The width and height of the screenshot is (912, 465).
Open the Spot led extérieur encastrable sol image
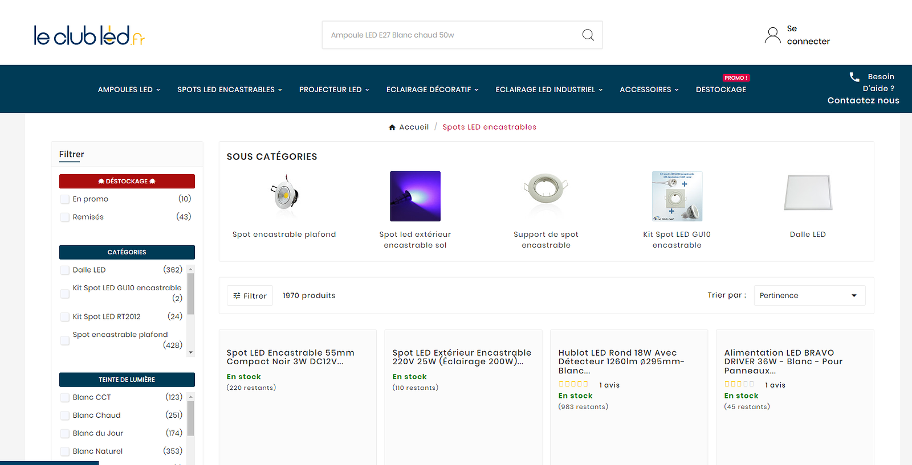tap(415, 196)
